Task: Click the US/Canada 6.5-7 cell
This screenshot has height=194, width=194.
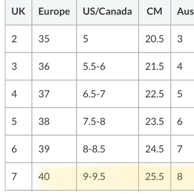Action: tap(107, 94)
